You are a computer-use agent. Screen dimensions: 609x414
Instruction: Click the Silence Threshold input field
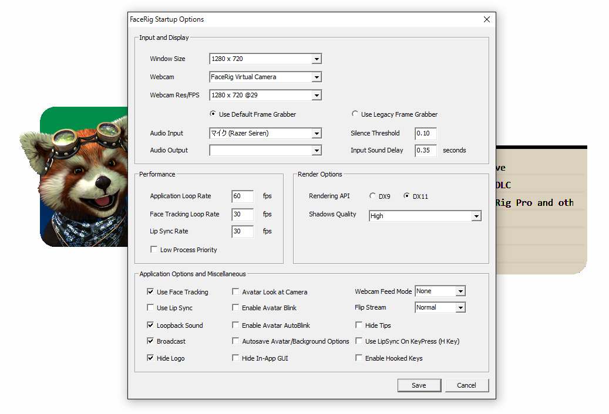click(x=425, y=133)
